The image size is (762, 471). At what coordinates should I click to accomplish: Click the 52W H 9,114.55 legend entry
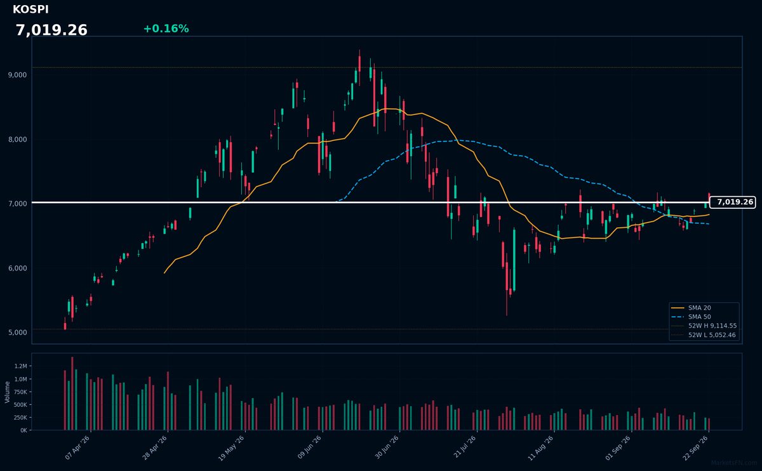[x=704, y=326]
